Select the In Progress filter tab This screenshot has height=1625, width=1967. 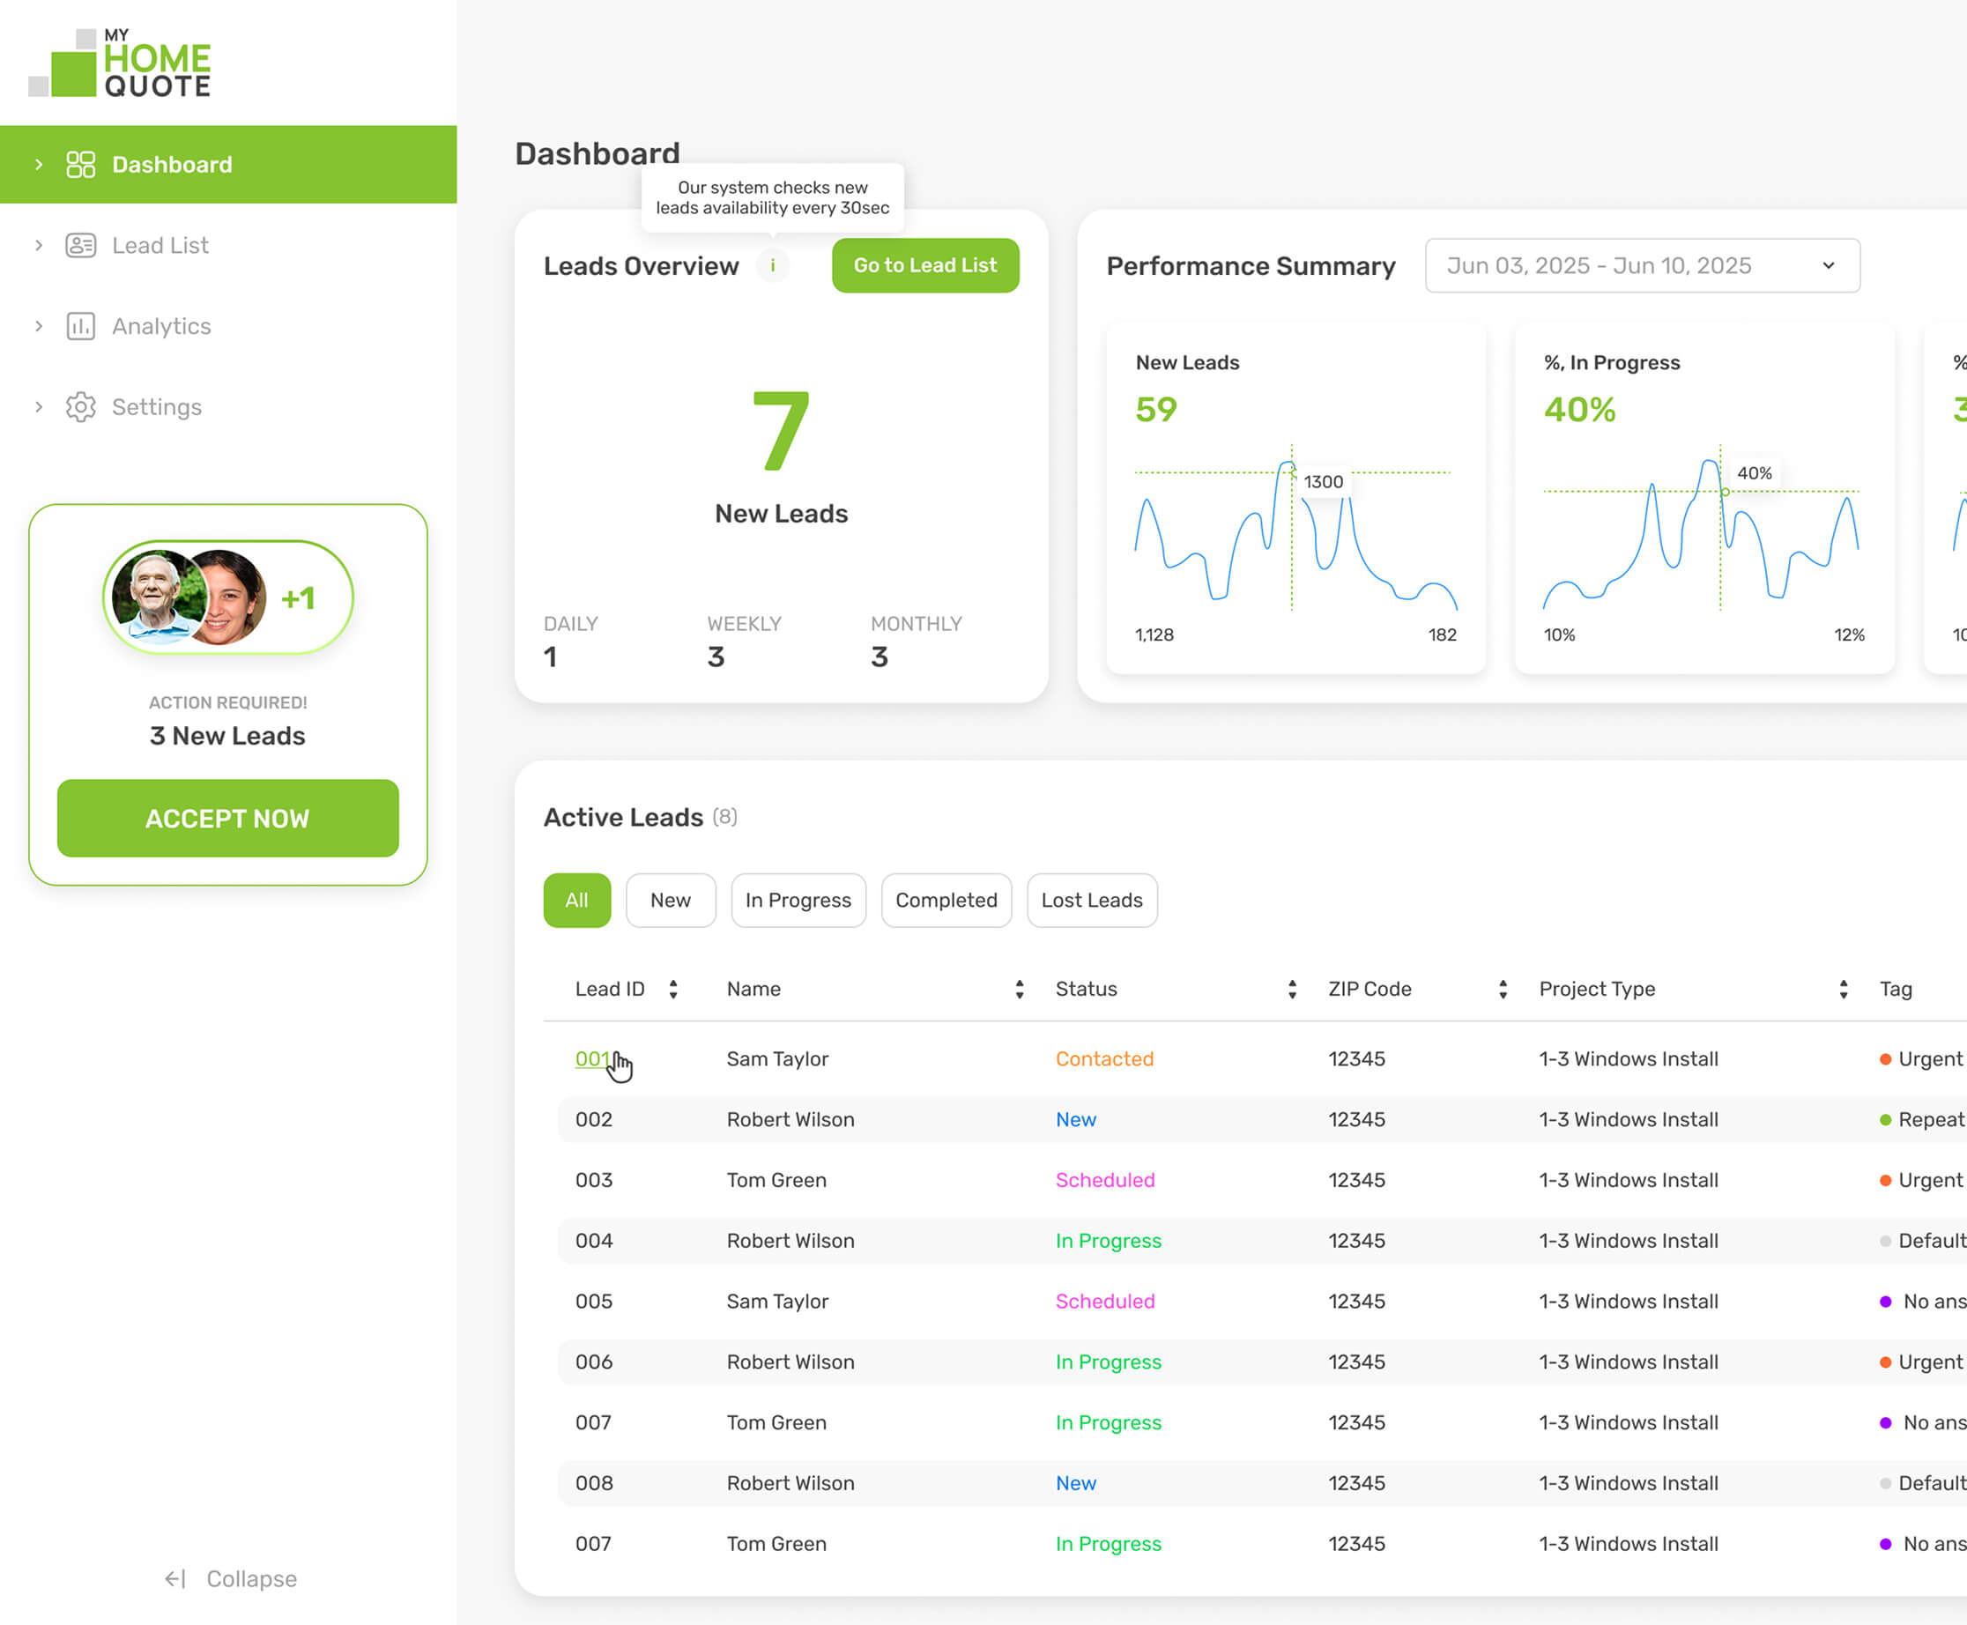[798, 901]
